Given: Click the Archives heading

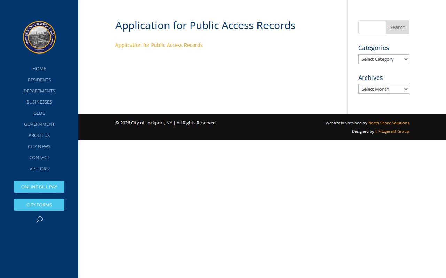Looking at the screenshot, I should click(x=370, y=77).
